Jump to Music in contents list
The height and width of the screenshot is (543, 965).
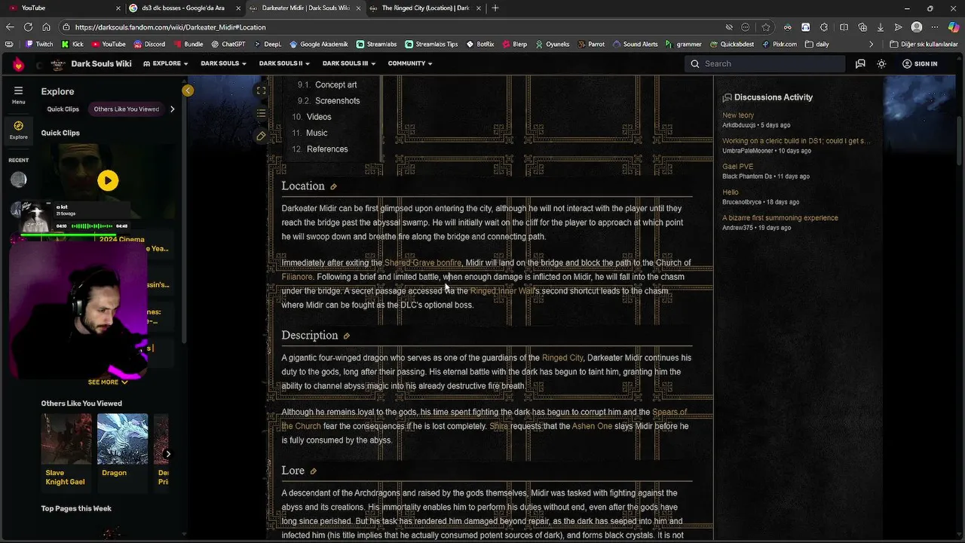(317, 133)
